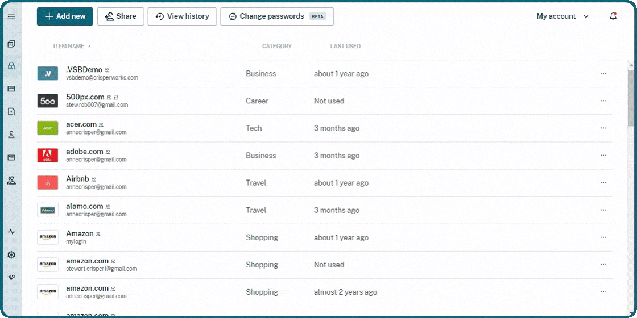Click the Airbnb logo thumbnail
Screen dimensions: 637x318
click(48, 183)
